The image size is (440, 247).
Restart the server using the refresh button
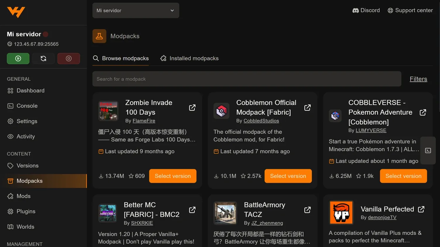click(43, 58)
